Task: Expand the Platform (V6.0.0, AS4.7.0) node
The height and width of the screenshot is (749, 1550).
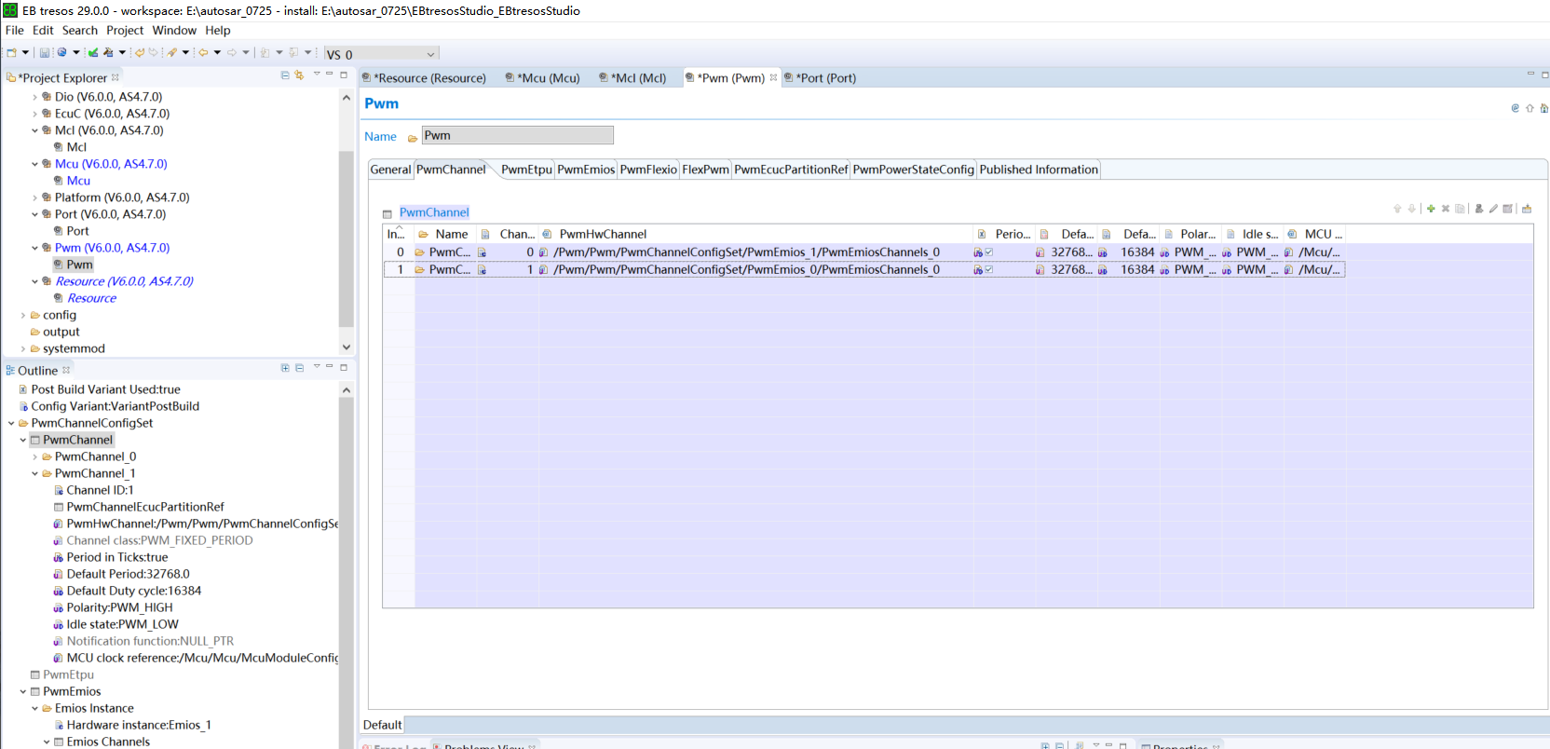Action: (x=34, y=197)
